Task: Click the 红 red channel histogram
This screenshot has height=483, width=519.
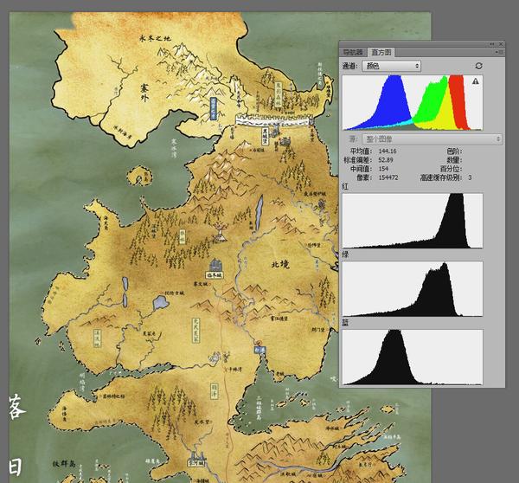Action: (x=413, y=221)
